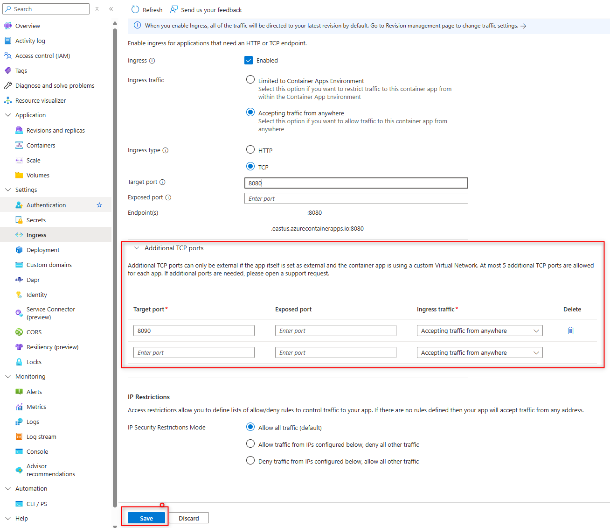
Task: Open Ingress traffic dropdown in empty row
Action: point(479,352)
